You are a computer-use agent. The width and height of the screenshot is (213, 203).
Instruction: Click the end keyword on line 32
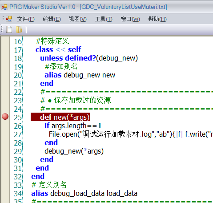click(38, 176)
